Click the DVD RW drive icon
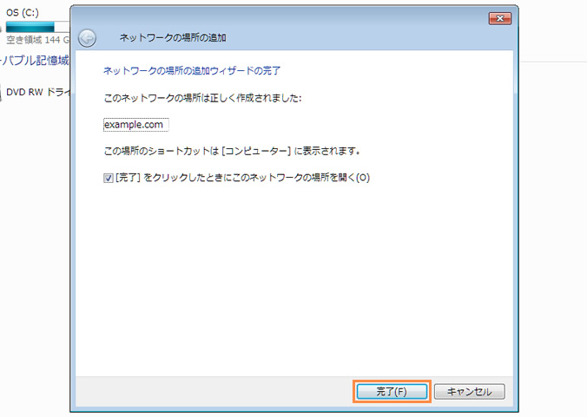This screenshot has width=587, height=417. tap(3, 92)
